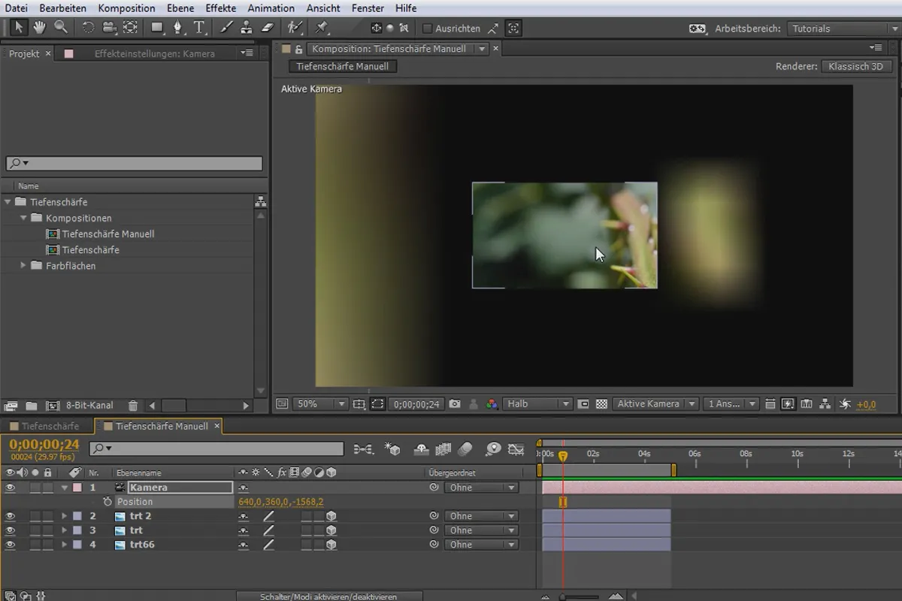902x601 pixels.
Task: Create new folder icon in Projekt
Action: click(31, 406)
